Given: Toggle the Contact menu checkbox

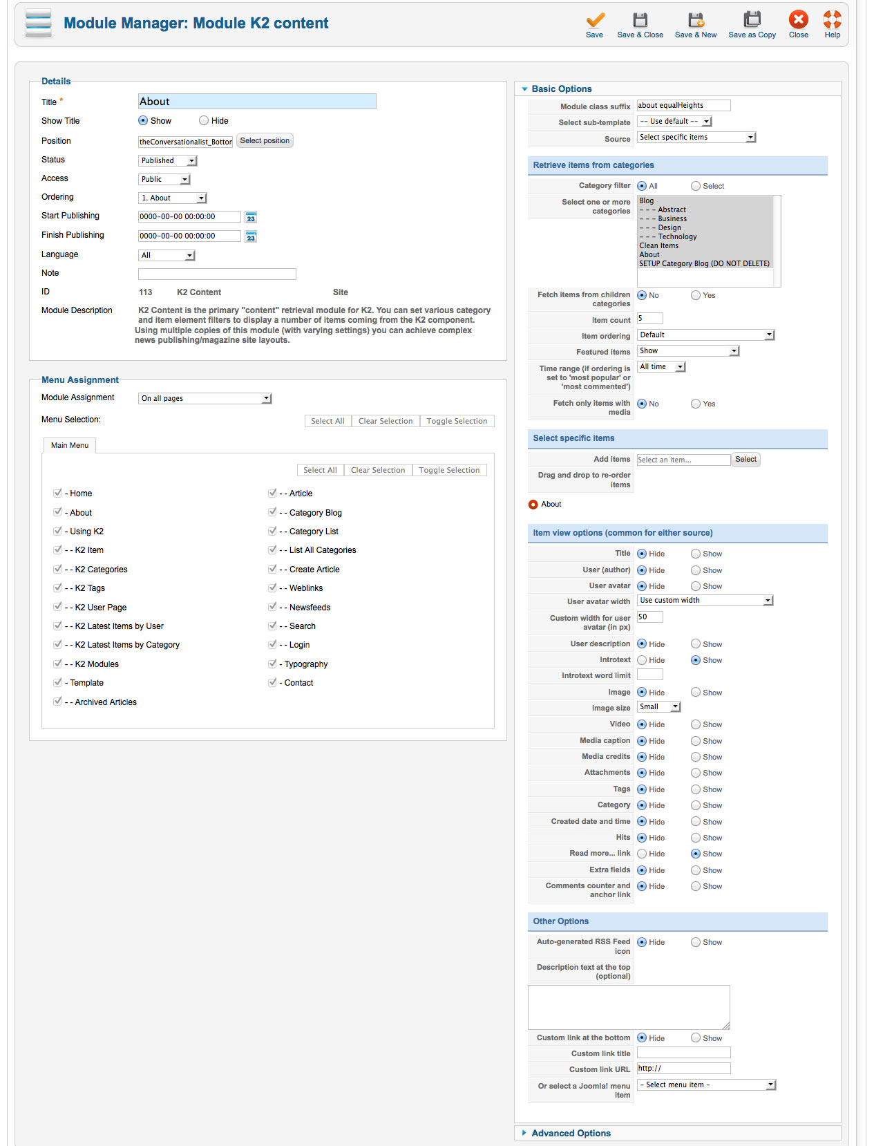Looking at the screenshot, I should click(x=272, y=682).
